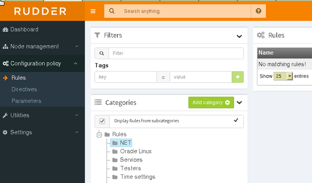Viewport: 312px width, 183px height.
Task: Click the Settings gear icon
Action: click(5, 132)
